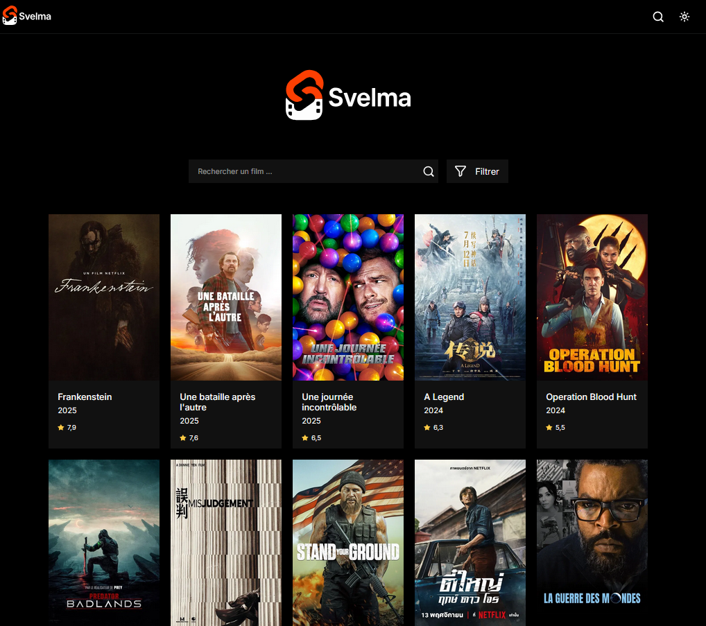Click the Frankenstein title link
The height and width of the screenshot is (626, 706).
(x=85, y=397)
